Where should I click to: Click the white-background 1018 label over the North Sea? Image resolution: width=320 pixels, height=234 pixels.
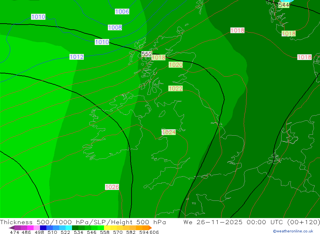[237, 30]
